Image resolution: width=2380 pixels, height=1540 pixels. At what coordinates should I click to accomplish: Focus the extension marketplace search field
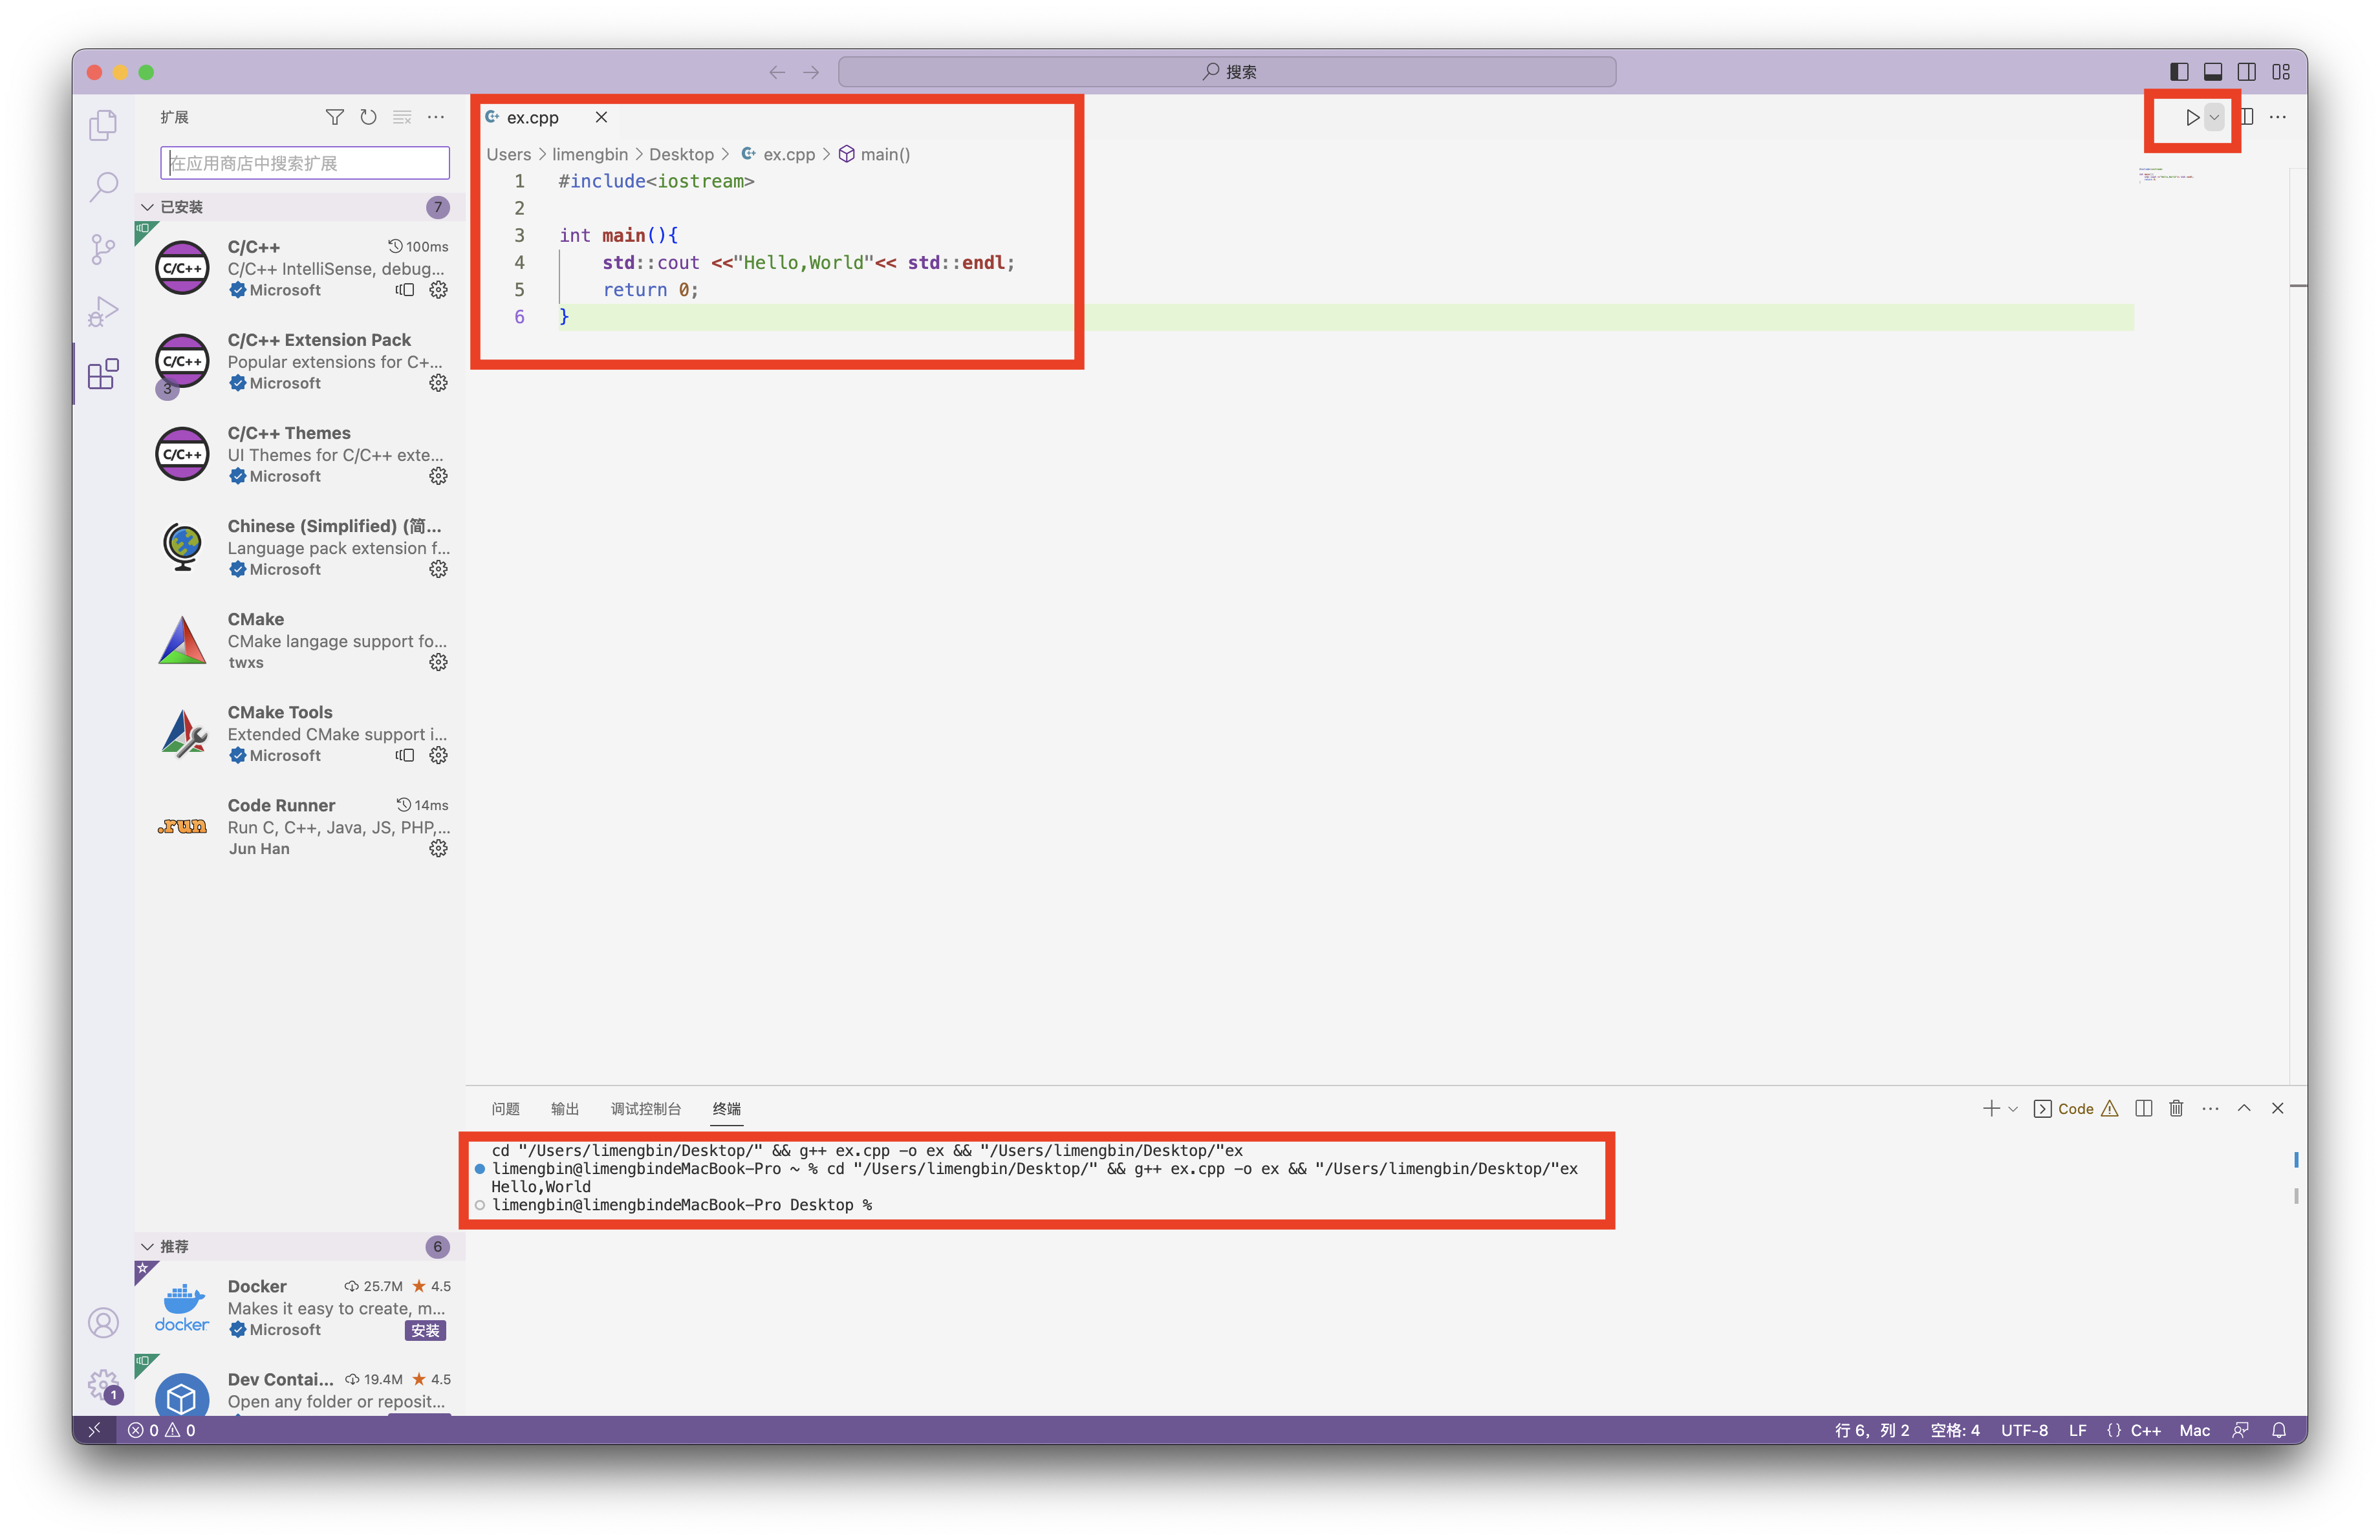pos(305,163)
